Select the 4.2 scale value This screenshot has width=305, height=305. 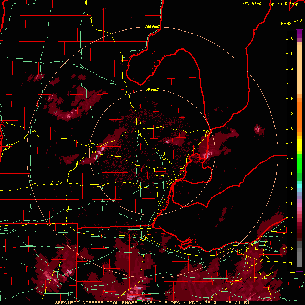click(290, 144)
